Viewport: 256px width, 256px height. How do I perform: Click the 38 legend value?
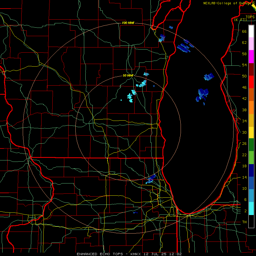pyautogui.click(x=244, y=110)
